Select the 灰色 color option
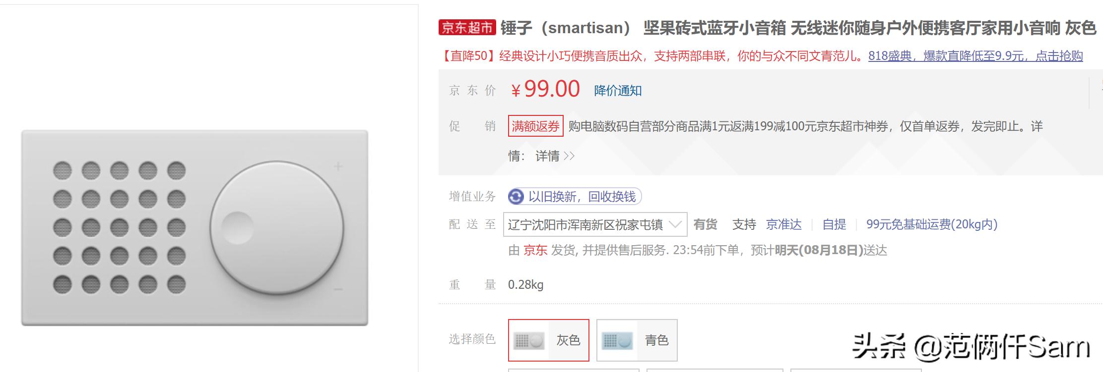Image resolution: width=1103 pixels, height=372 pixels. click(x=549, y=340)
